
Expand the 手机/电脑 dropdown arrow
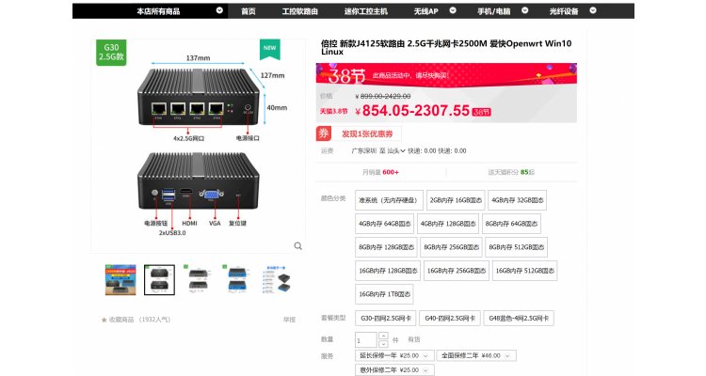pyautogui.click(x=525, y=10)
